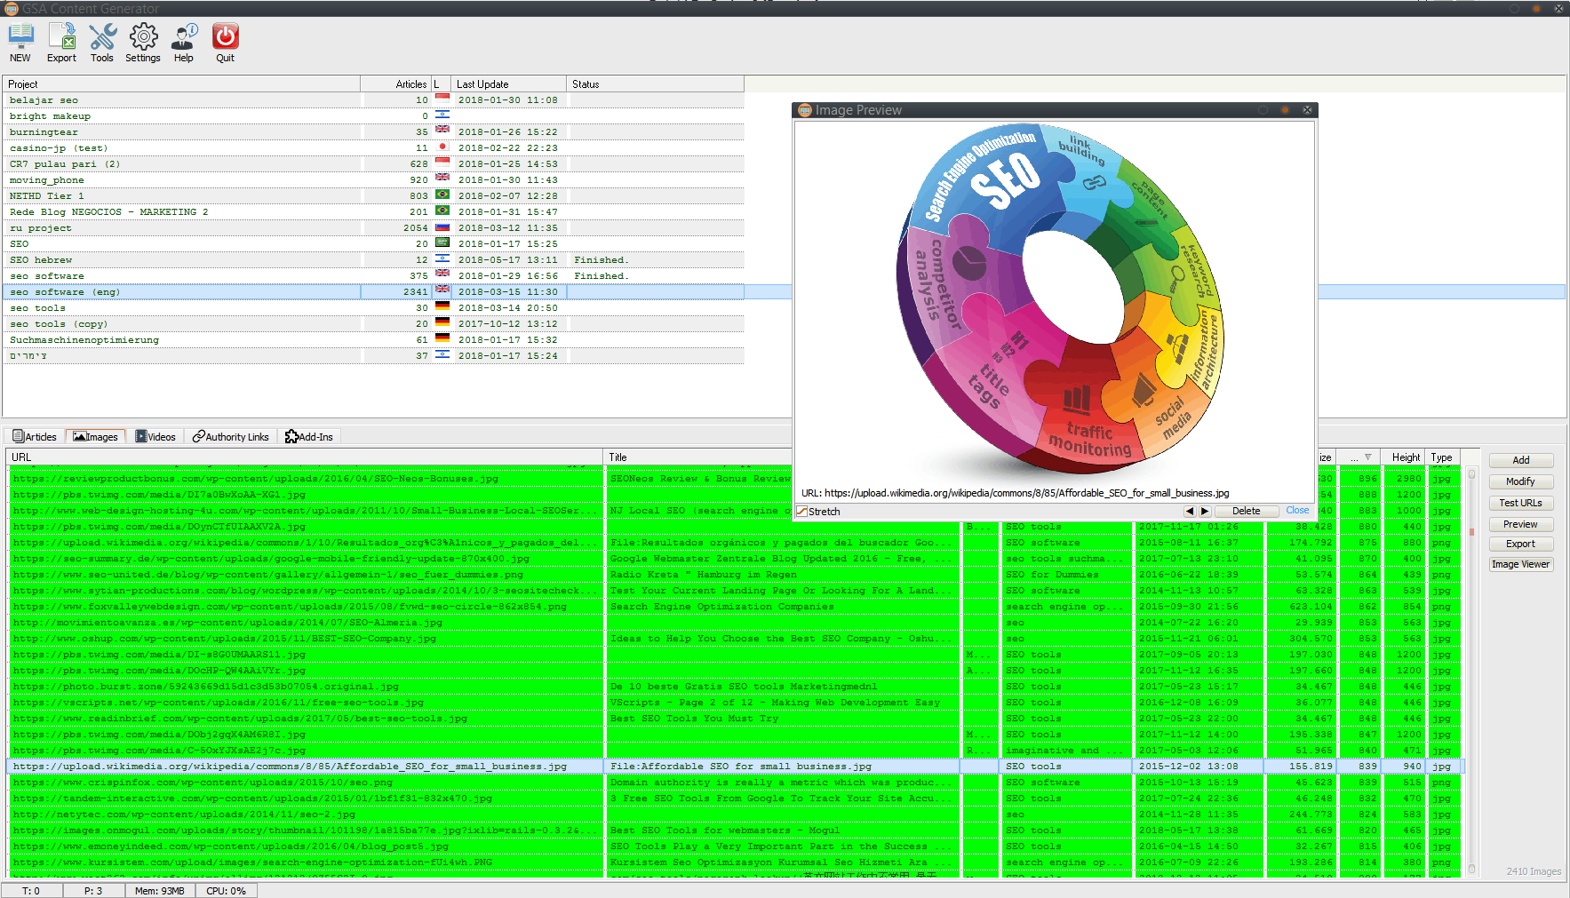Sort by the width column dropdown arrow

coord(1368,457)
